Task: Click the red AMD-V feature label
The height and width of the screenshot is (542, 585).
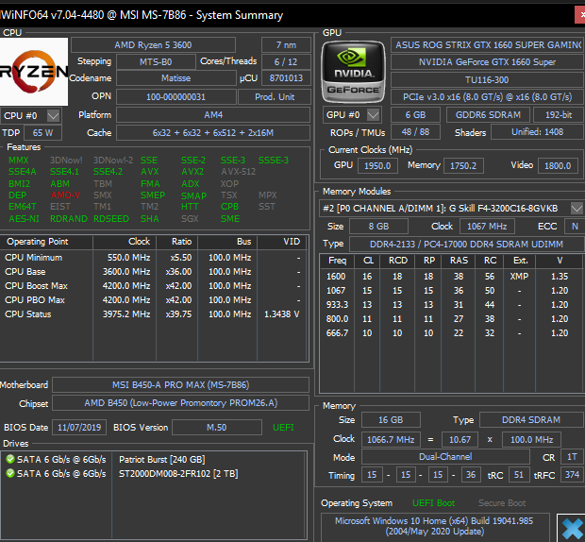Action: (65, 195)
